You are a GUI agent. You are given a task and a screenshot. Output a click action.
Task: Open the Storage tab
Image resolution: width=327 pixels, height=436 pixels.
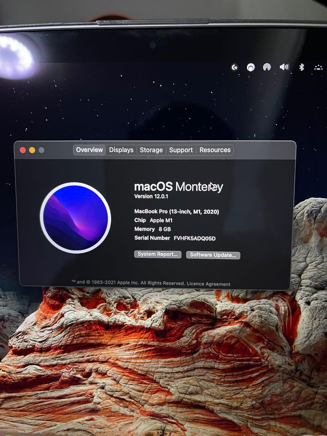pyautogui.click(x=151, y=150)
